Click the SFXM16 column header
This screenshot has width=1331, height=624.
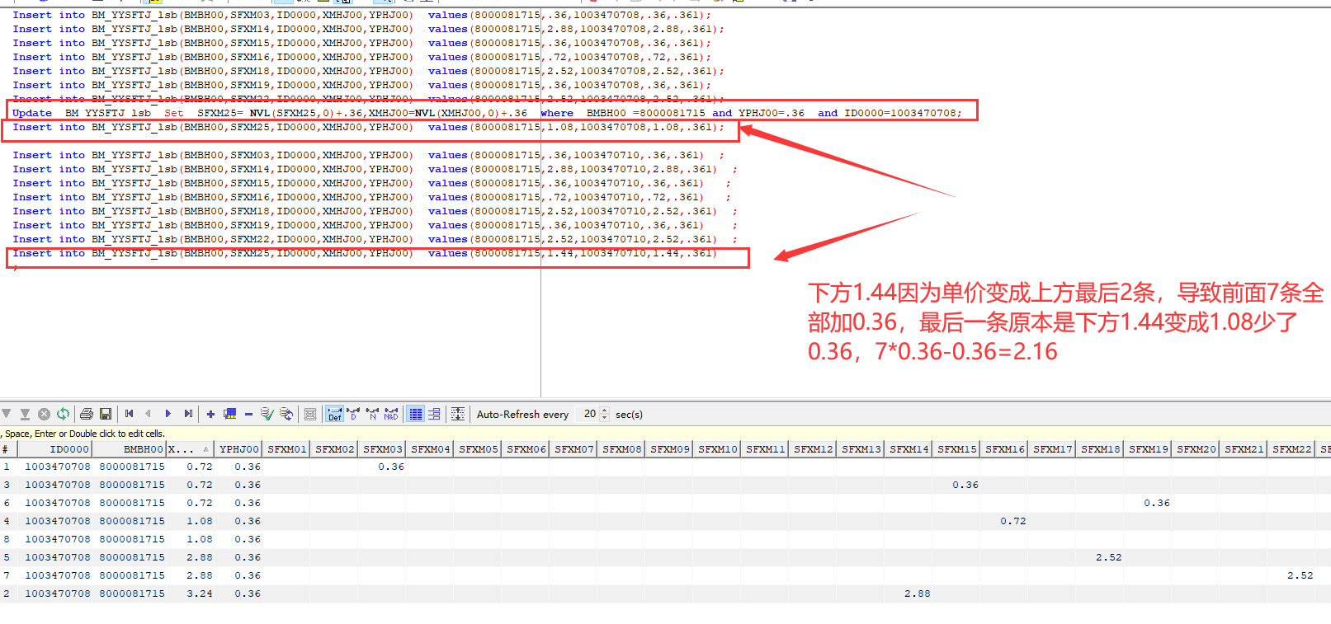[1004, 449]
